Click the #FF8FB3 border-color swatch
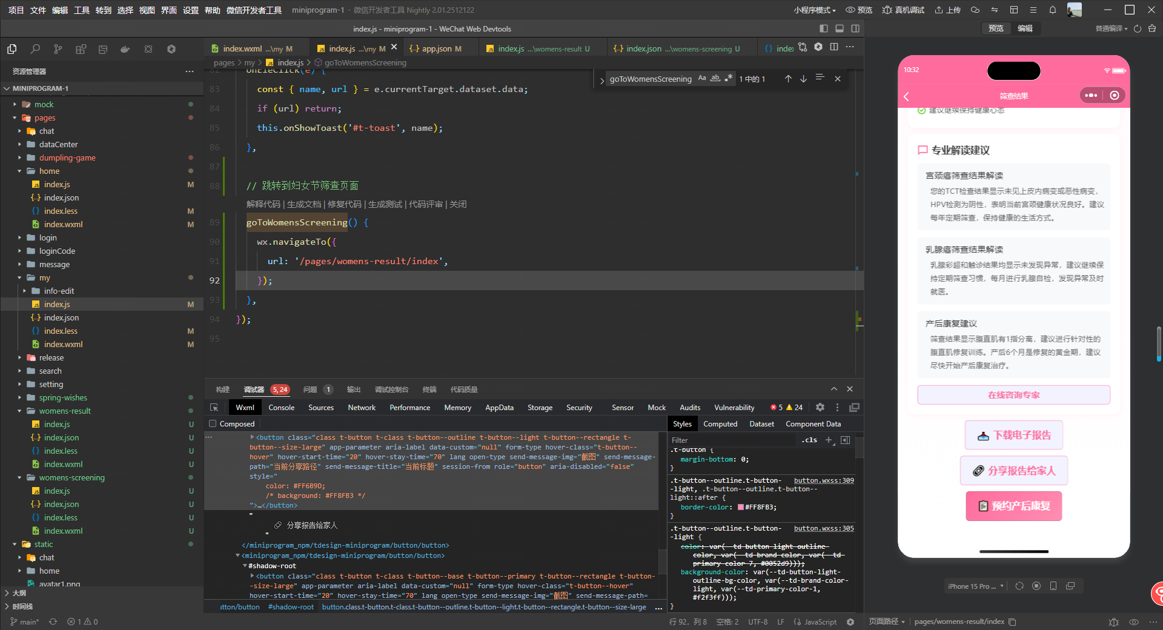This screenshot has height=630, width=1163. [x=740, y=508]
